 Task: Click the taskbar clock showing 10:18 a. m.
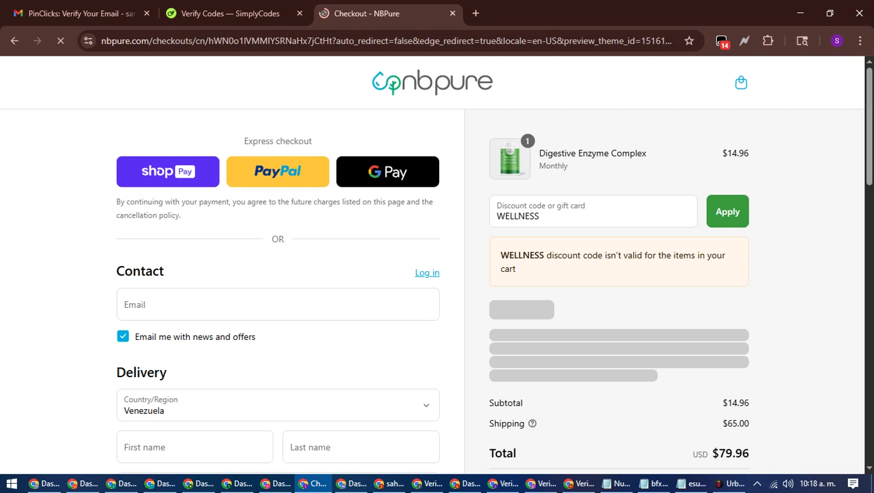818,484
